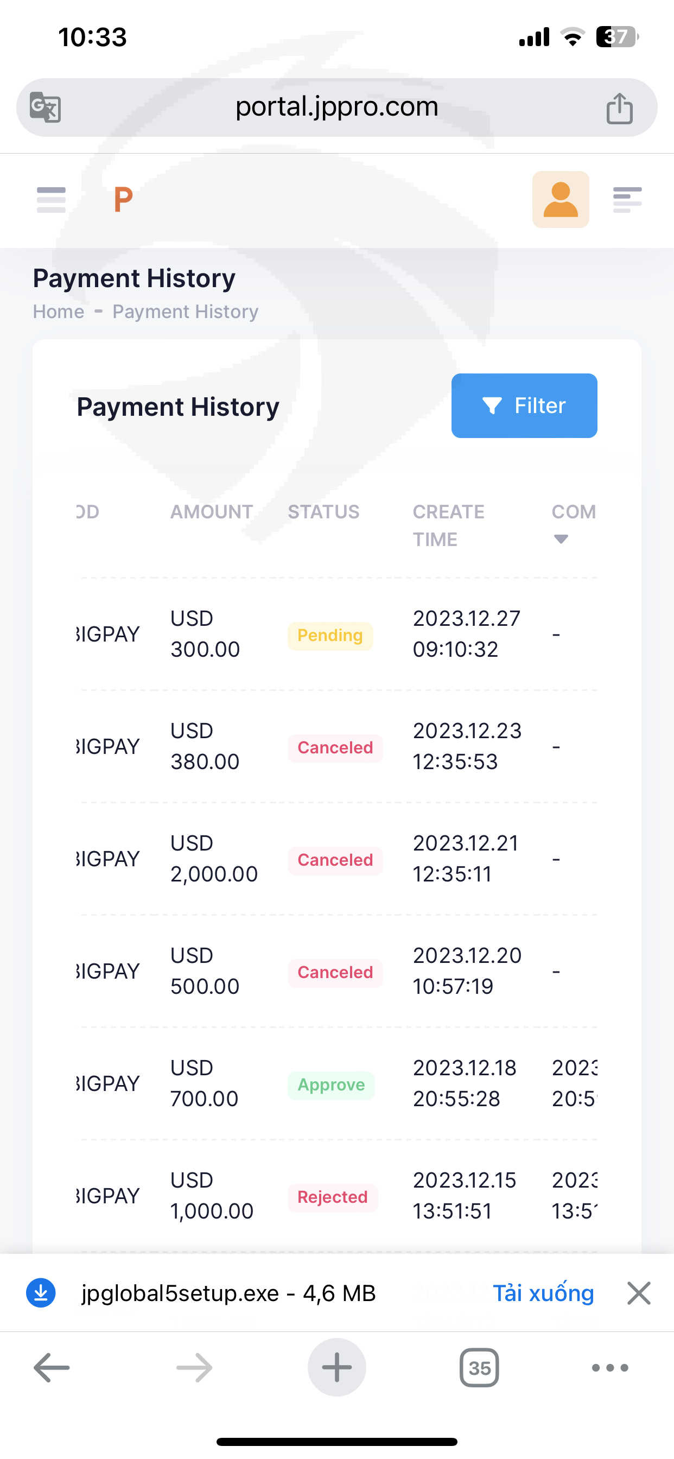Viewport: 674px width, 1459px height.
Task: Go back using the browser back arrow
Action: pyautogui.click(x=52, y=1368)
